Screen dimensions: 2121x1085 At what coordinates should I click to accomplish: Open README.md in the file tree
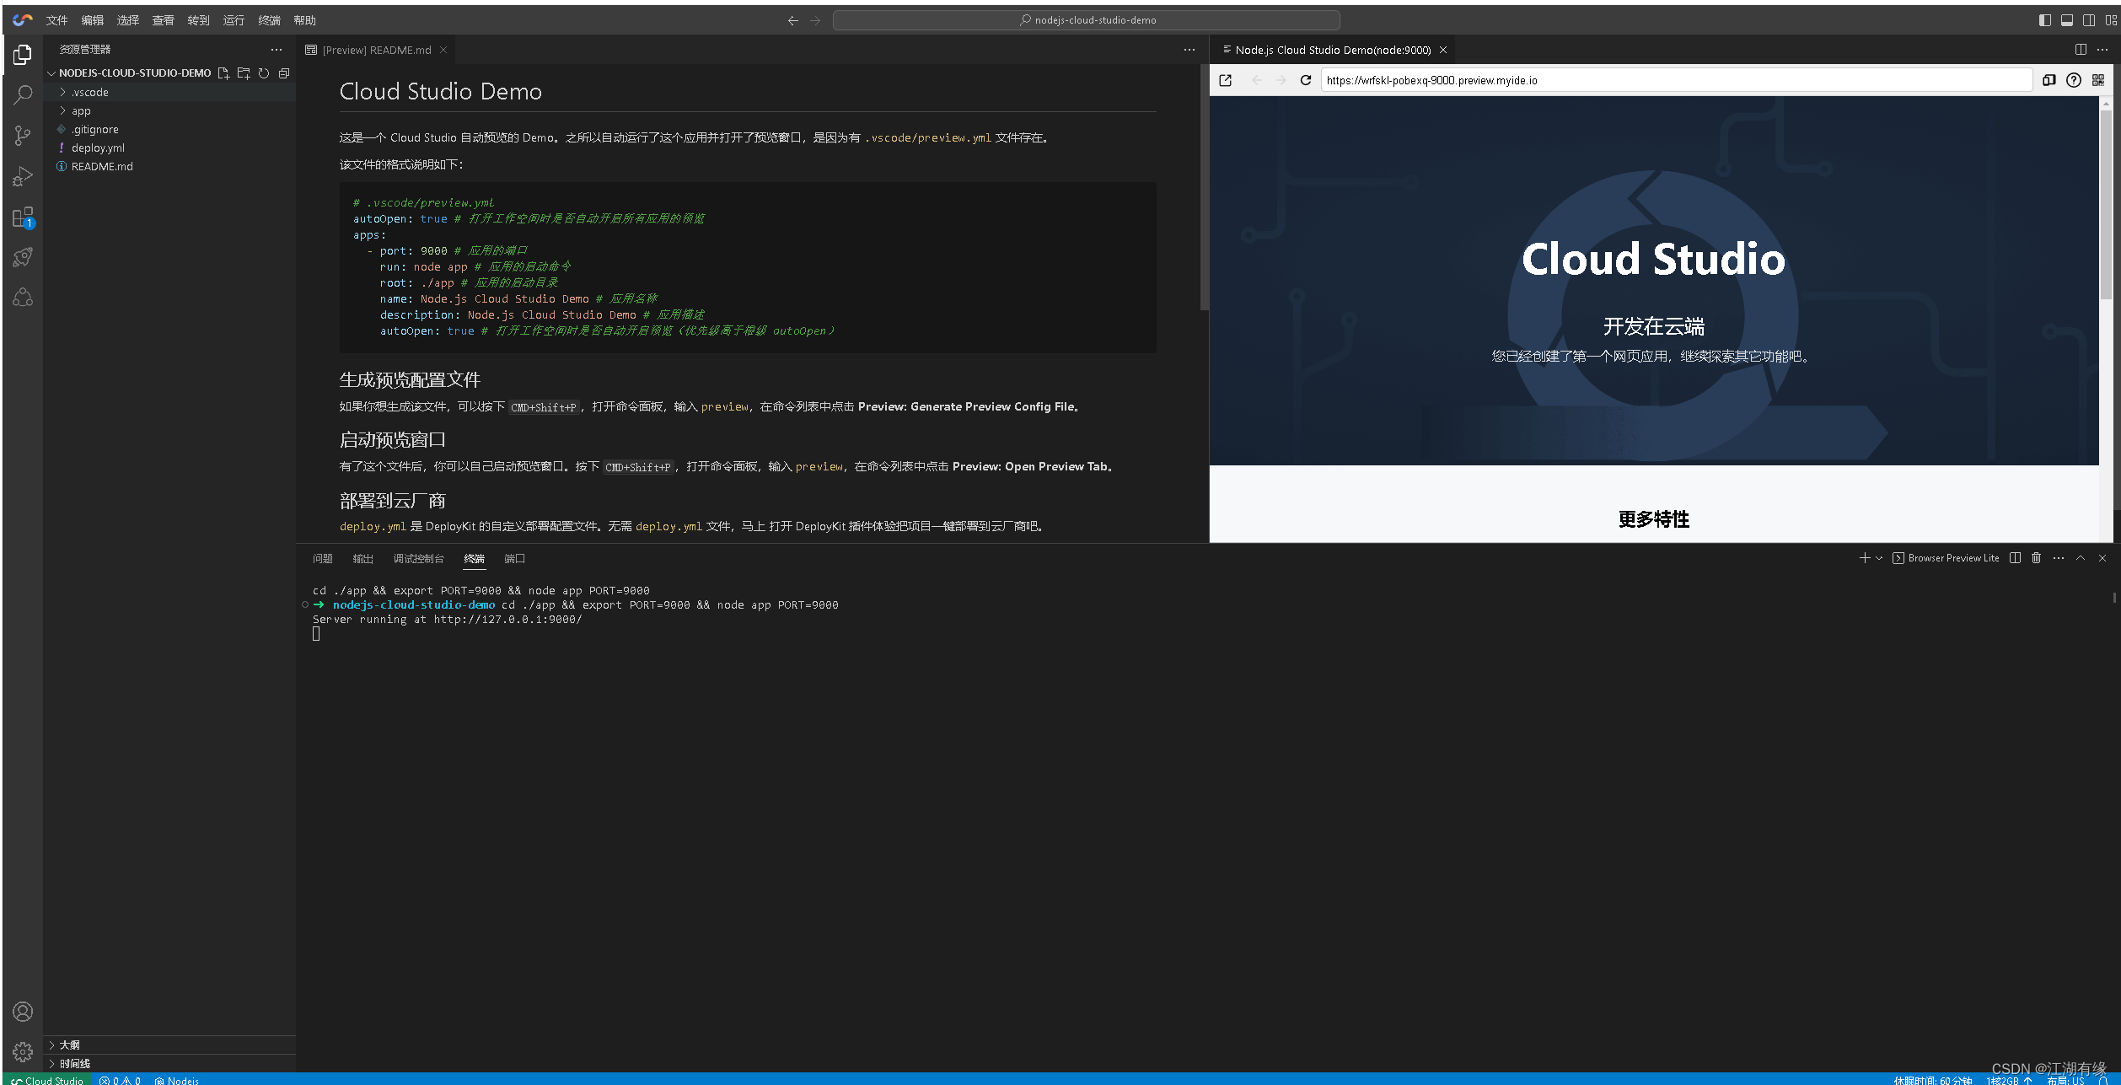coord(102,167)
